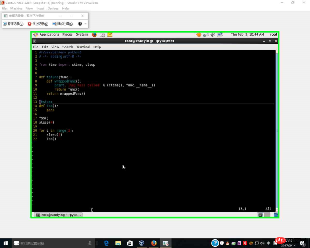
Task: Open VirtualBox from the Windows taskbar
Action: (x=142, y=243)
